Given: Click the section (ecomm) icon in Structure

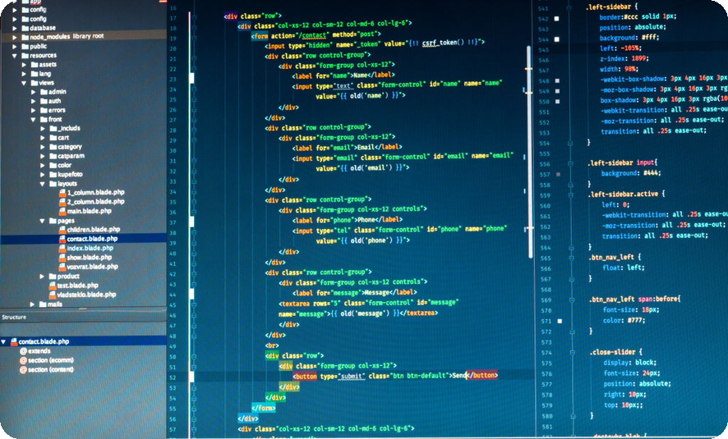Looking at the screenshot, I should pos(23,361).
